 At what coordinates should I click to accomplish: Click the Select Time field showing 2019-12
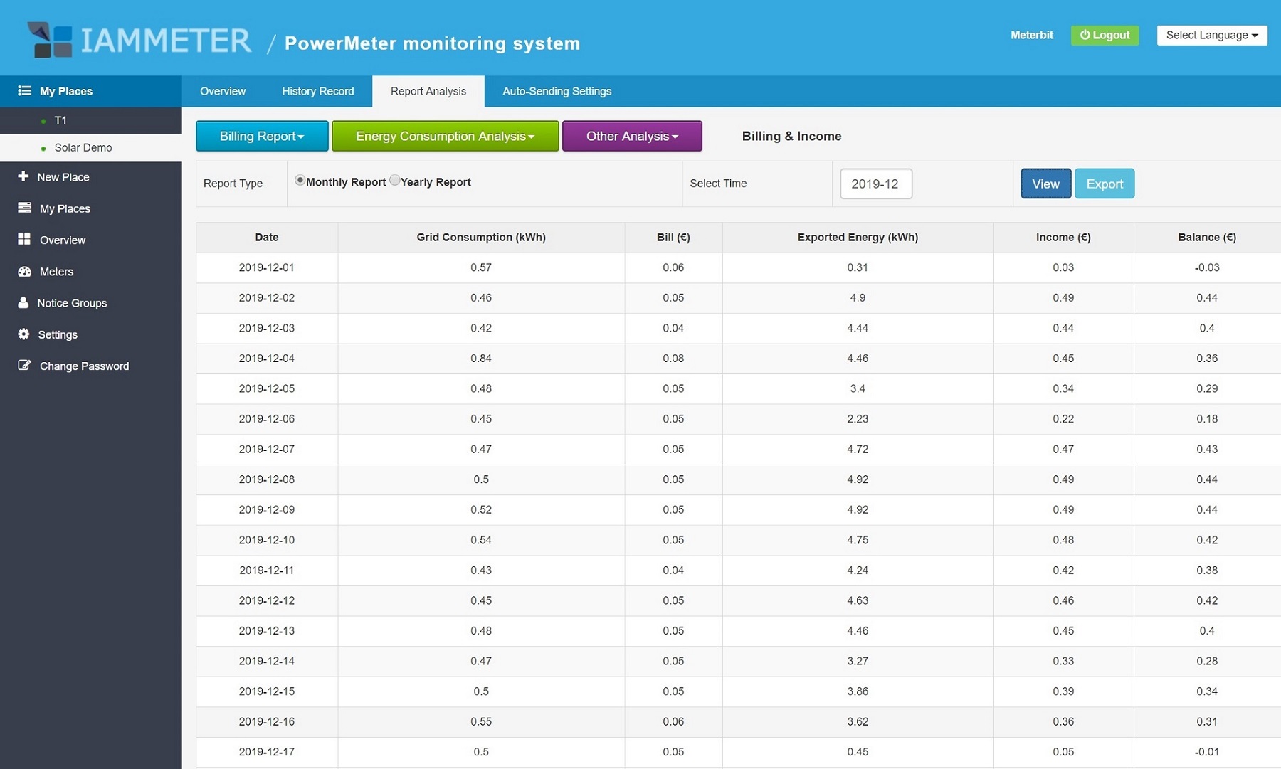coord(875,184)
